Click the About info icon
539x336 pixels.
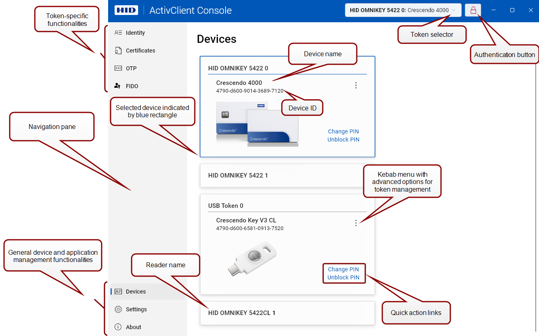(118, 327)
